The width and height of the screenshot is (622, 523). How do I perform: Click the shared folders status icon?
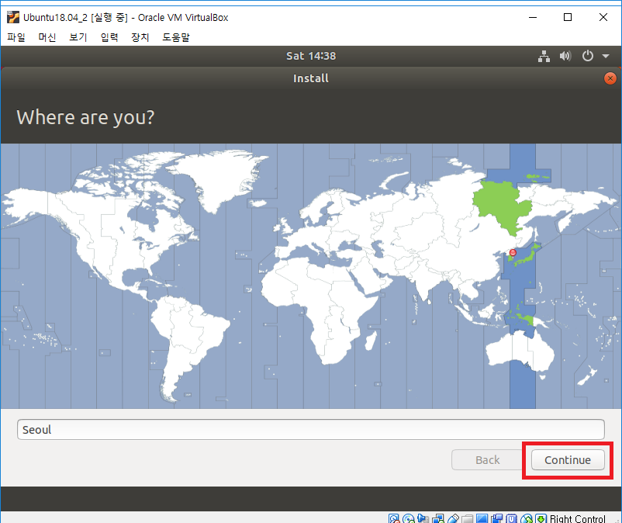coord(468,518)
